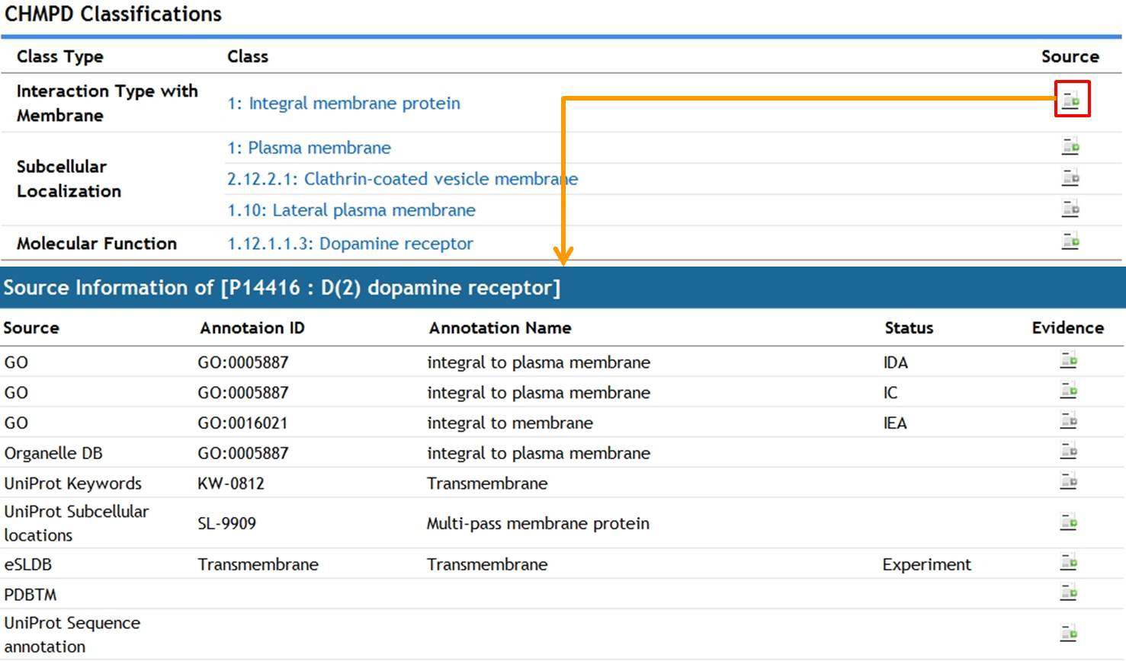Follow Clathrin-coated vesicle membrane link
The height and width of the screenshot is (661, 1126).
coord(403,179)
